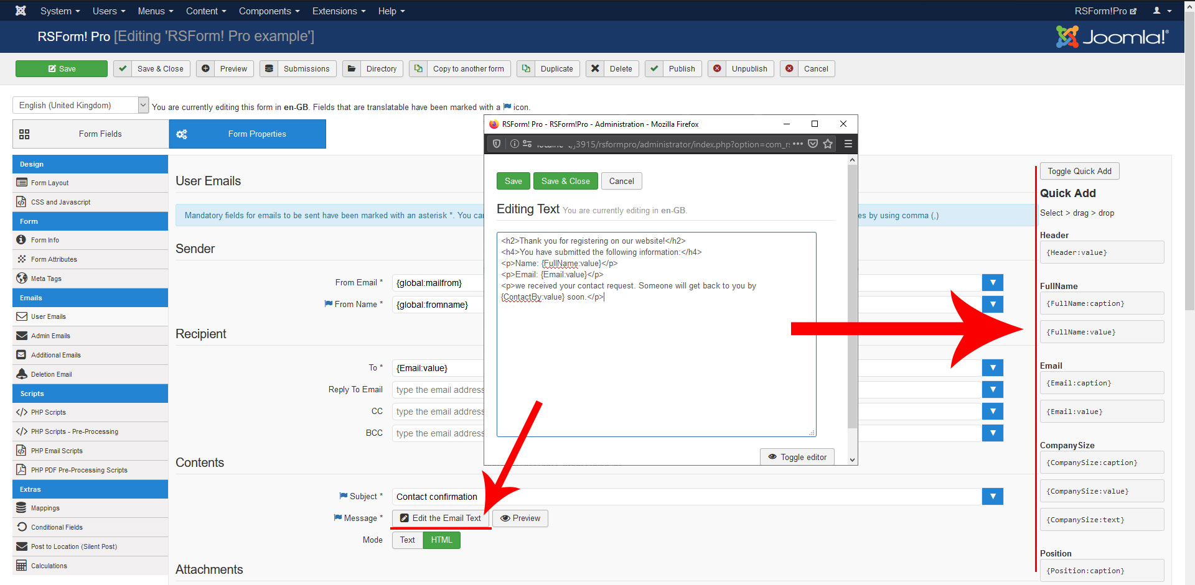
Task: Click the Subject input field
Action: (687, 497)
